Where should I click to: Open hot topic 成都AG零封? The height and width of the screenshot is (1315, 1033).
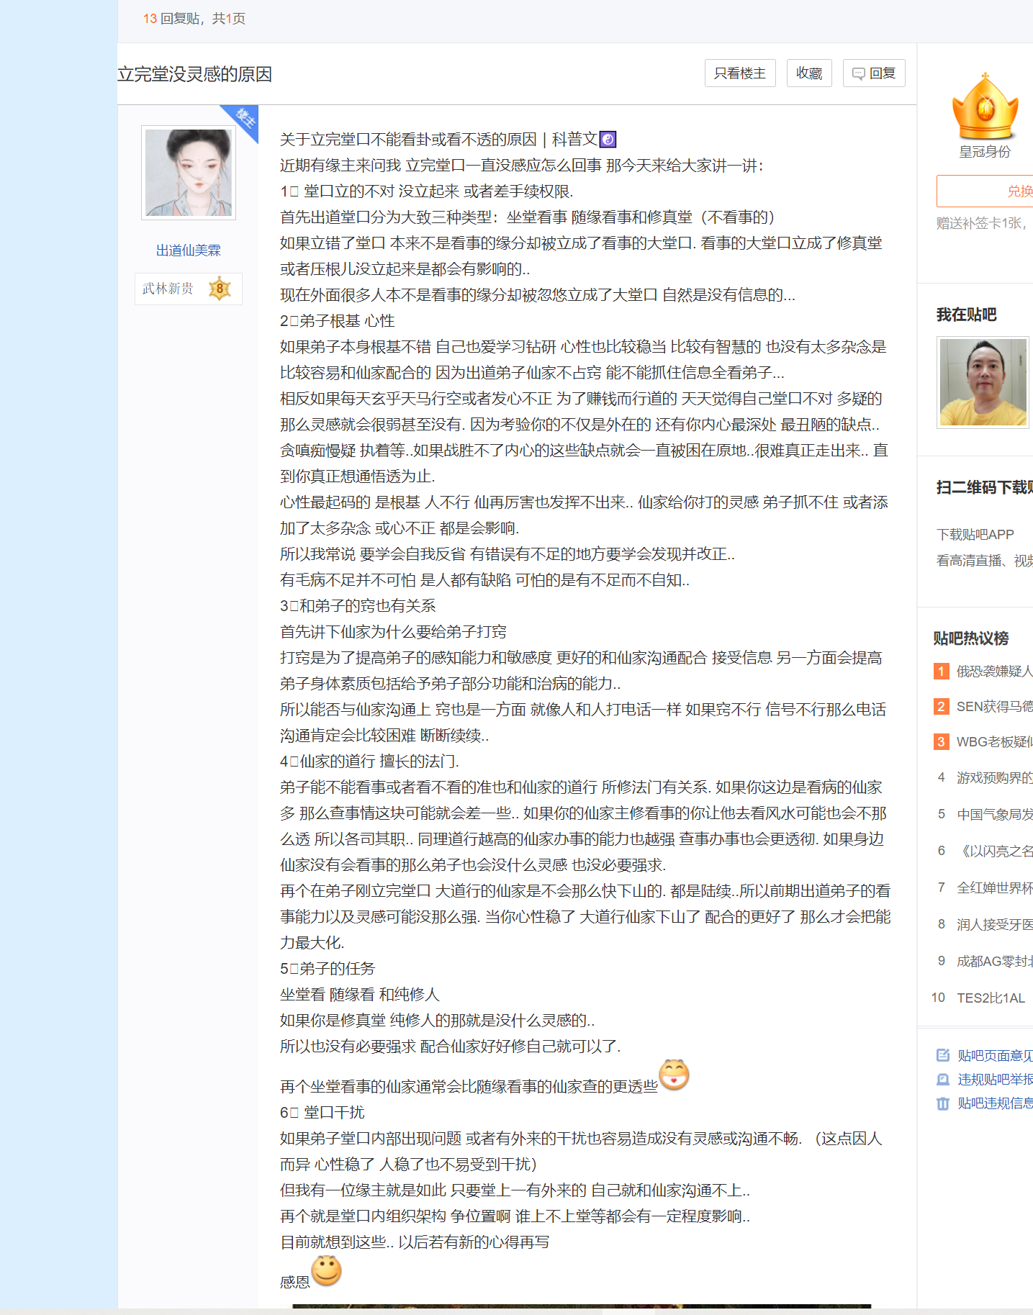coord(994,961)
